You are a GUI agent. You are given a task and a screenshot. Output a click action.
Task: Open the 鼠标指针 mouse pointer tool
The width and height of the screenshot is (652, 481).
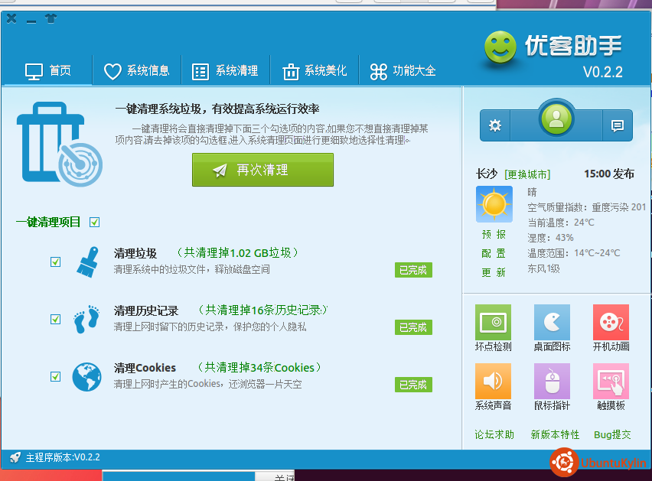[x=552, y=381]
